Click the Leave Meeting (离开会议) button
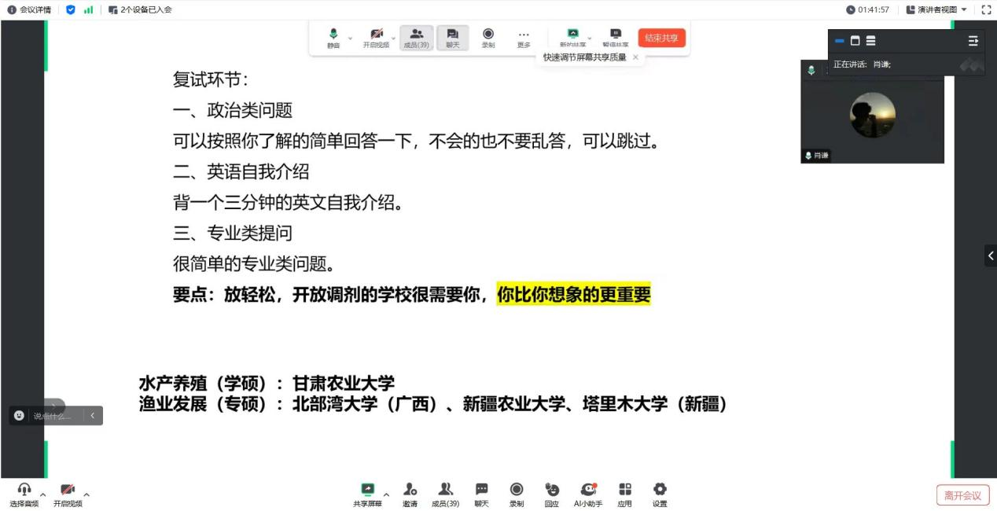997x511 pixels. pos(962,495)
